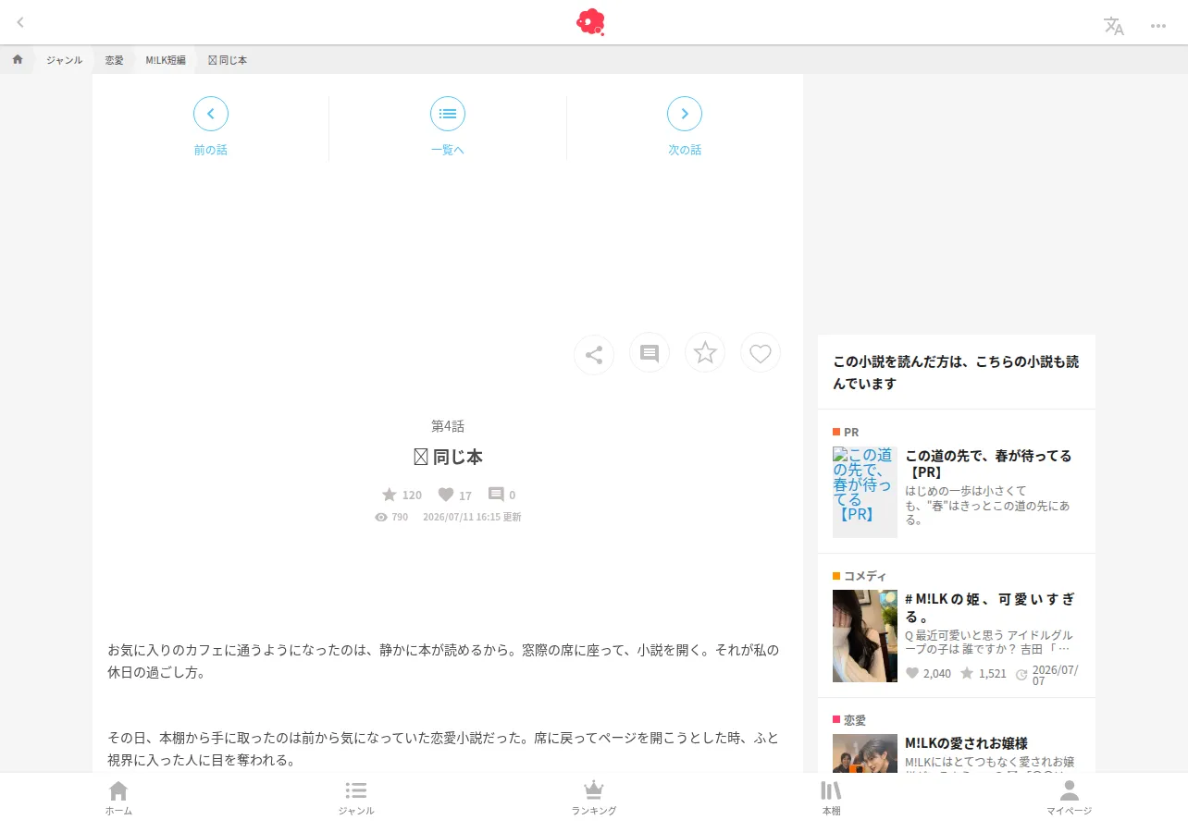Open #M!LKの姫、可愛いすぎる。 title
This screenshot has width=1188, height=832.
pos(990,608)
